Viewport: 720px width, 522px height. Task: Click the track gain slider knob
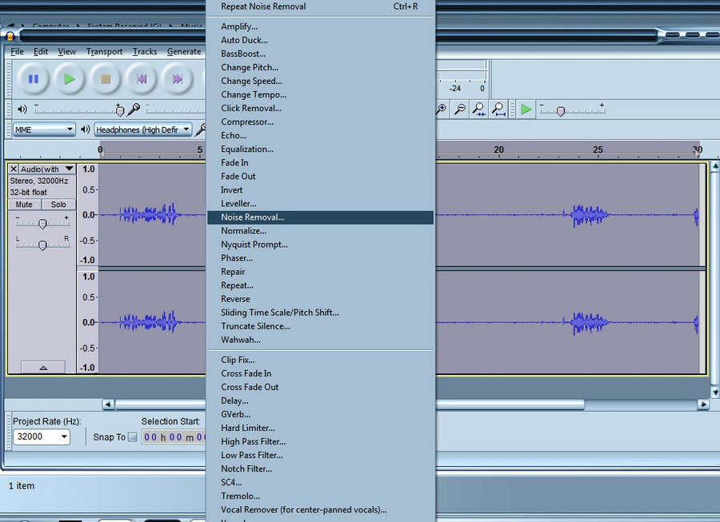tap(42, 224)
